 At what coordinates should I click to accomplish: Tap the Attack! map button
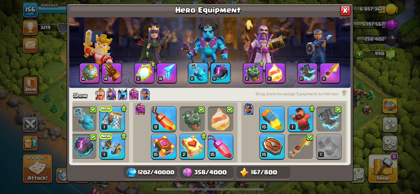coord(38,169)
